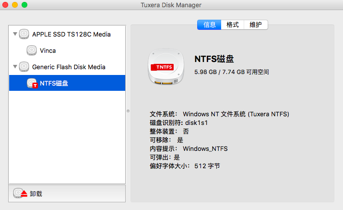Close the Tuxera Disk Manager window

(5, 5)
